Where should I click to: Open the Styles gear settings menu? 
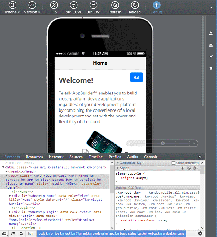pyautogui.click(x=195, y=168)
